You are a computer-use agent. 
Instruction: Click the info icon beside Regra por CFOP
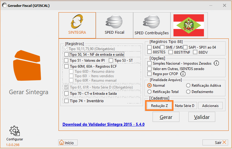[183, 74]
